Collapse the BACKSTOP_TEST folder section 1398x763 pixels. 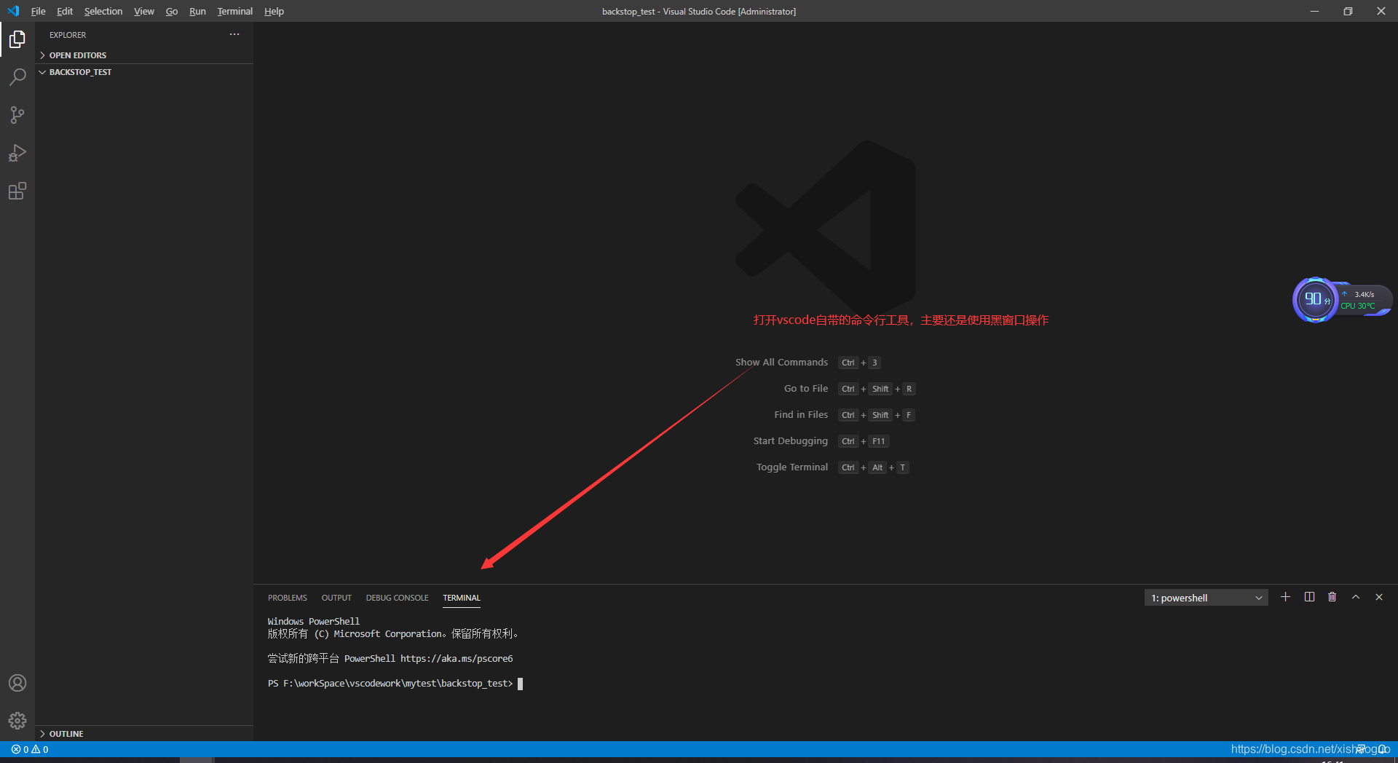point(144,72)
